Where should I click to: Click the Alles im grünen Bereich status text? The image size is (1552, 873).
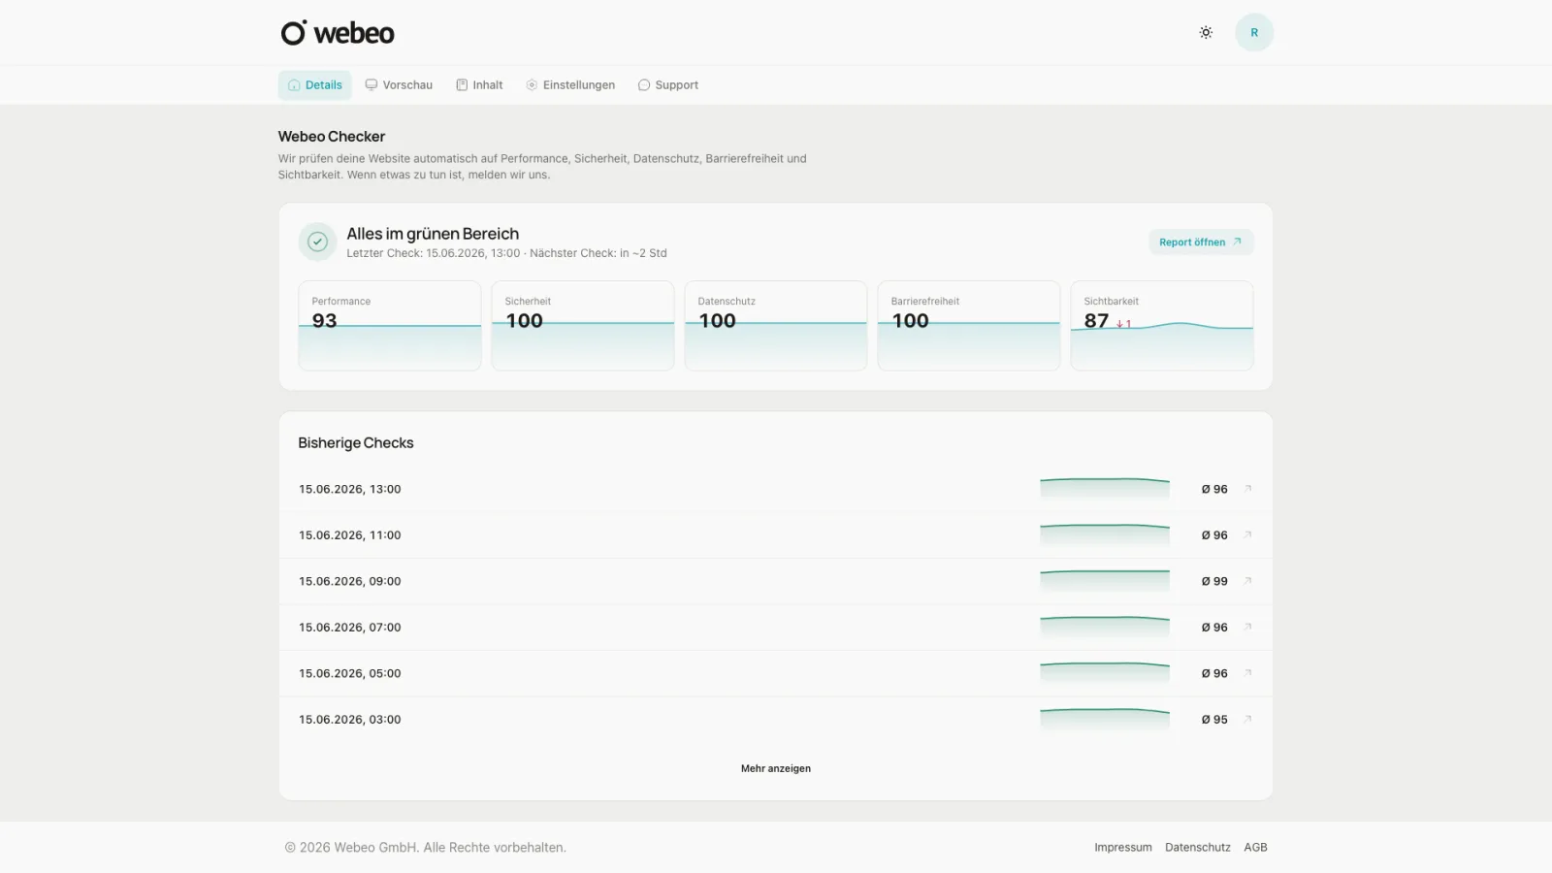pos(433,234)
